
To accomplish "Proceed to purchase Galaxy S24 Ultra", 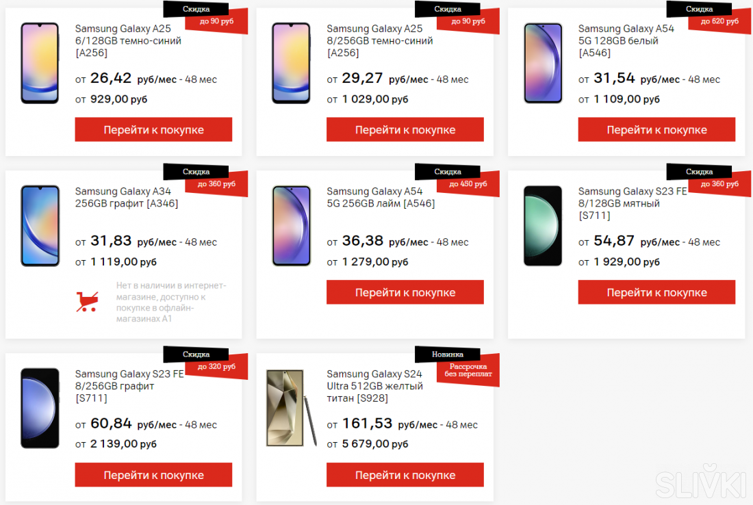I will 405,475.
